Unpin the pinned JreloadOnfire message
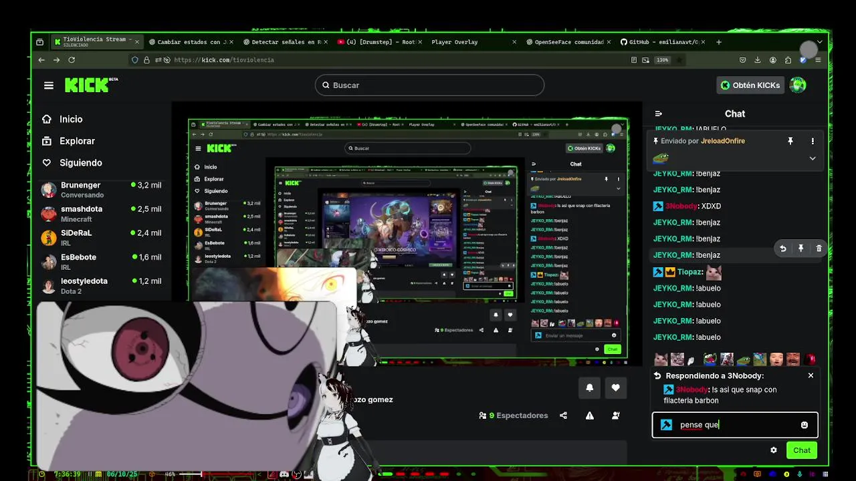 [790, 141]
